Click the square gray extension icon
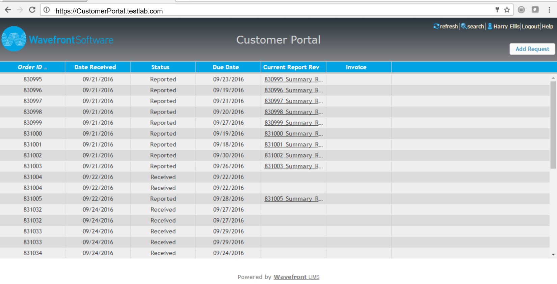 (x=535, y=10)
